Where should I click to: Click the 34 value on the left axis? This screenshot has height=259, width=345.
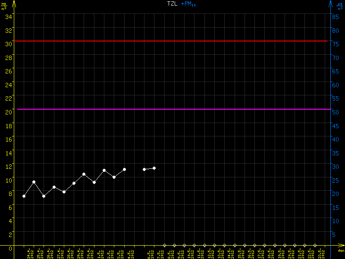tap(9, 16)
